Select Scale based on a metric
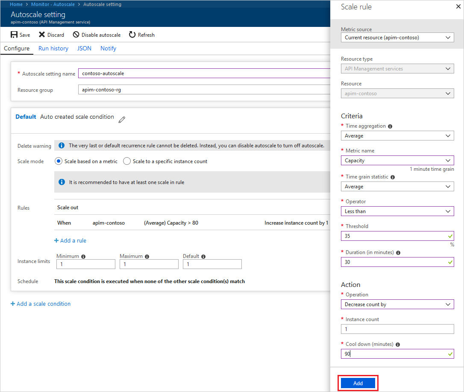The image size is (464, 392). pyautogui.click(x=59, y=161)
